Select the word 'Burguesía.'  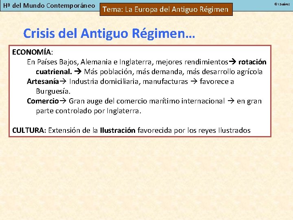pyautogui.click(x=53, y=91)
